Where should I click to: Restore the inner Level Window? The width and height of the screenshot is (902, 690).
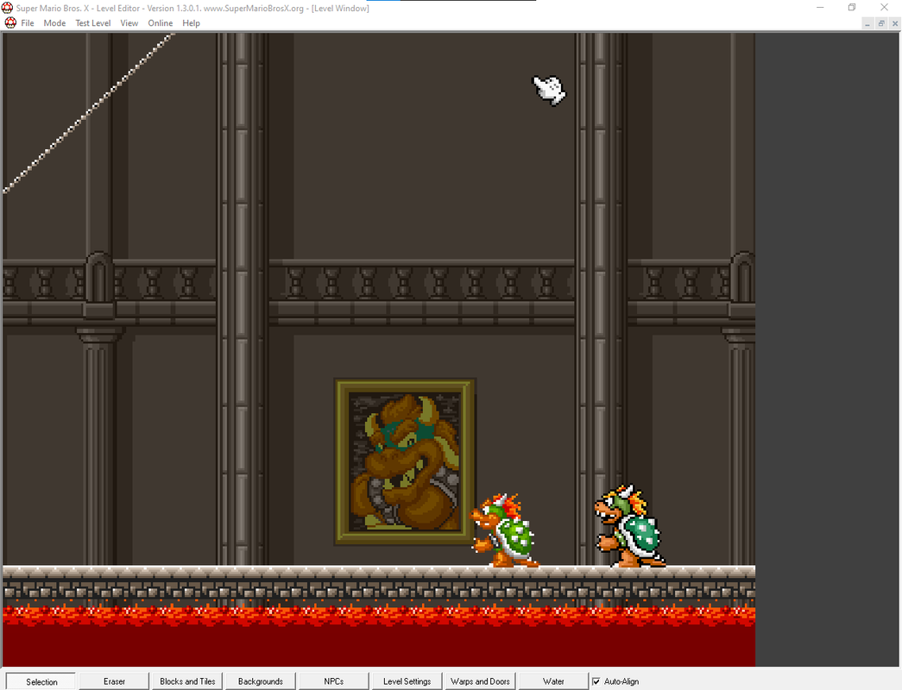pos(881,23)
